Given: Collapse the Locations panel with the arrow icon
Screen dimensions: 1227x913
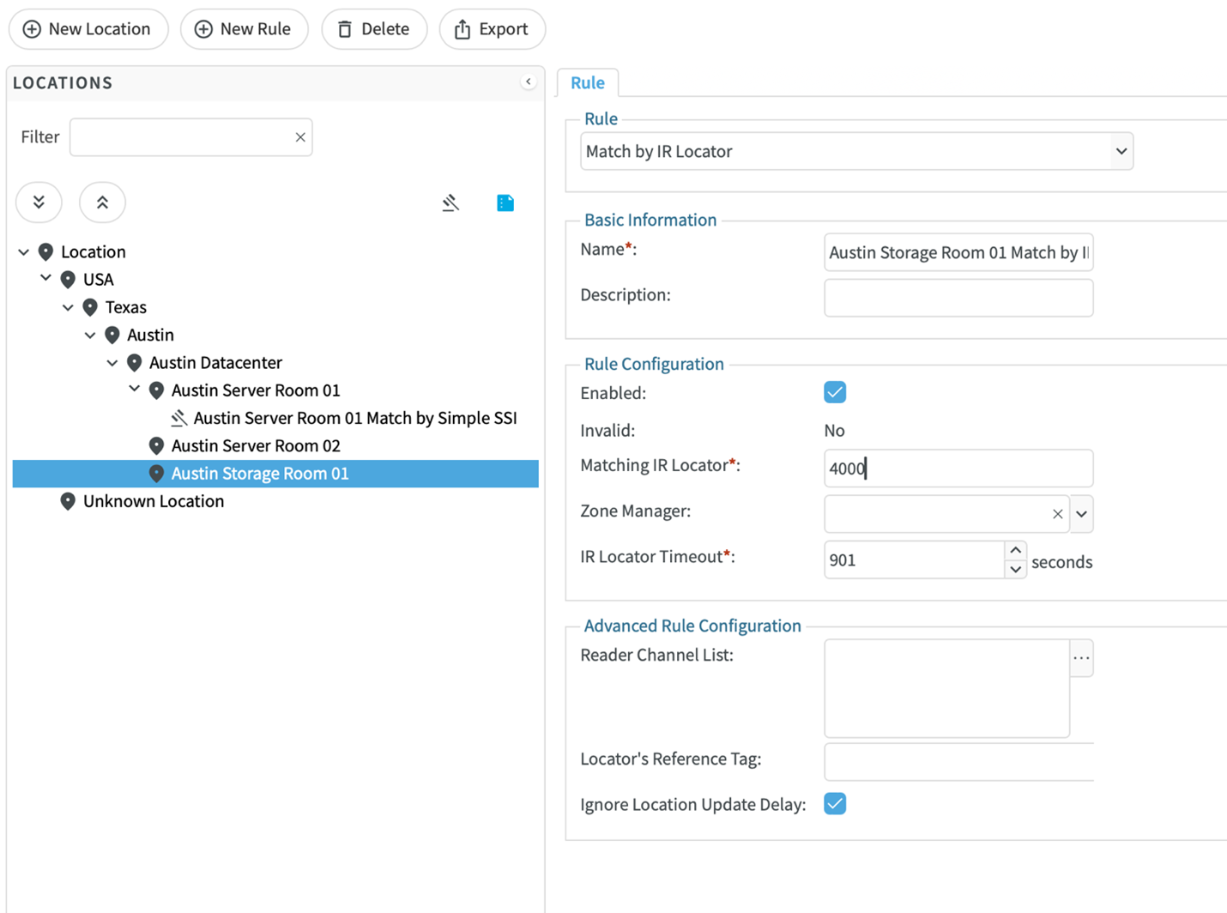Looking at the screenshot, I should [529, 82].
